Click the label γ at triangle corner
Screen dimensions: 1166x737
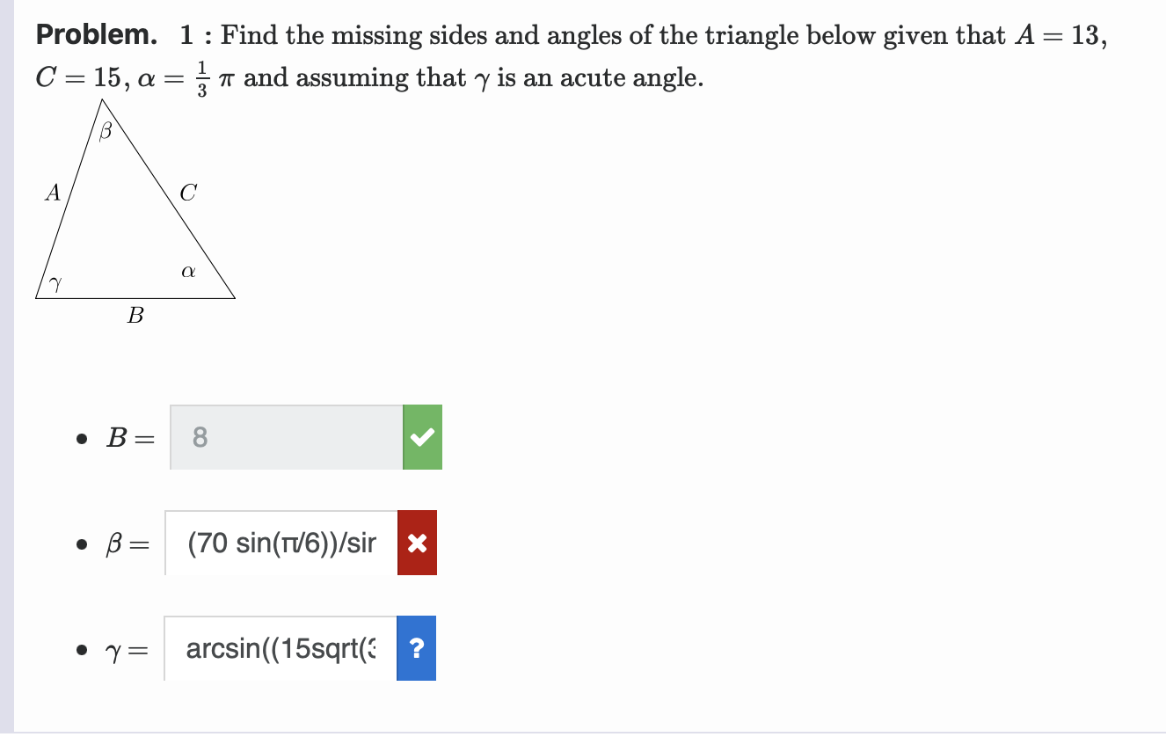55,283
